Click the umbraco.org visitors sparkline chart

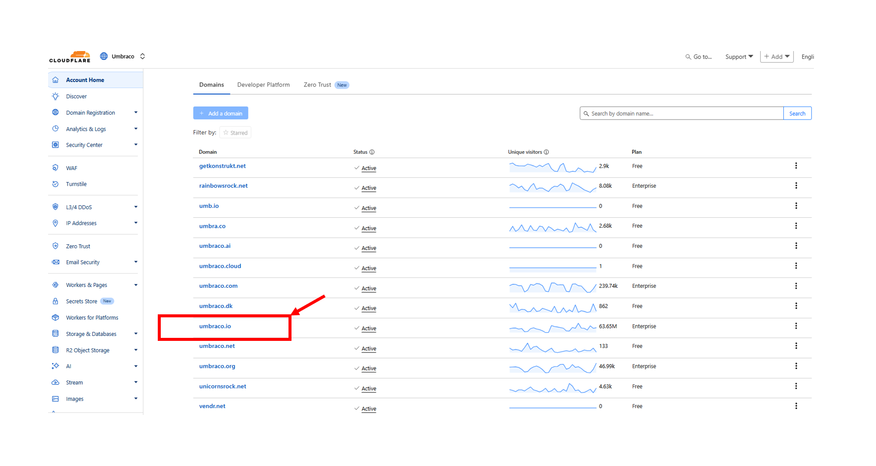point(552,368)
